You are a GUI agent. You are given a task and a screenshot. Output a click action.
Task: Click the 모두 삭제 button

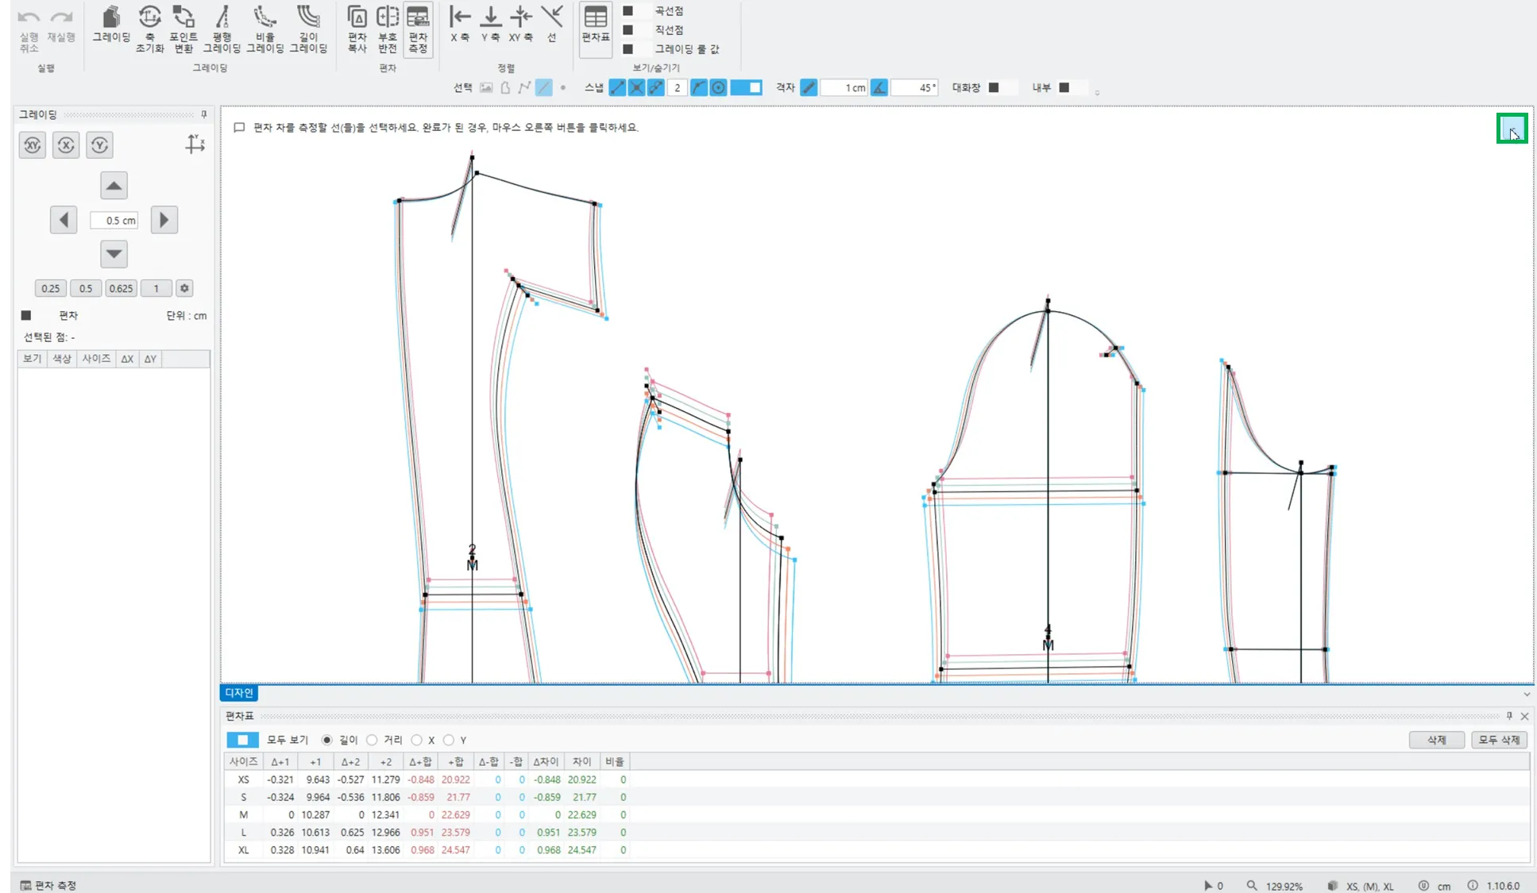click(x=1498, y=740)
